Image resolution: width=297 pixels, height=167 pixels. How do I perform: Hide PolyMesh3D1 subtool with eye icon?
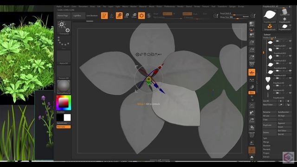pos(290,41)
